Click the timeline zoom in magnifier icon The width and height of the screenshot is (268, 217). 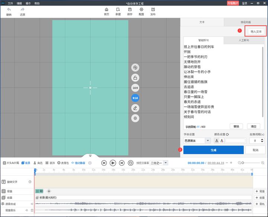(x=263, y=163)
